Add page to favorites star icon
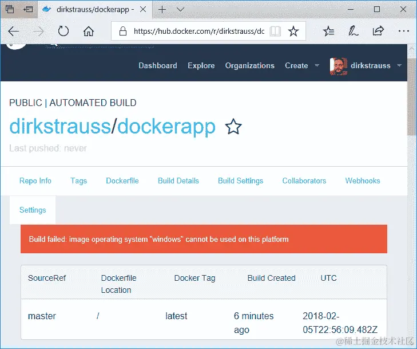The image size is (417, 349). pyautogui.click(x=293, y=31)
